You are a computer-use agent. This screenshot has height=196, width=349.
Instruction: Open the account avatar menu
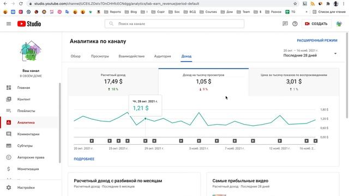click(339, 24)
